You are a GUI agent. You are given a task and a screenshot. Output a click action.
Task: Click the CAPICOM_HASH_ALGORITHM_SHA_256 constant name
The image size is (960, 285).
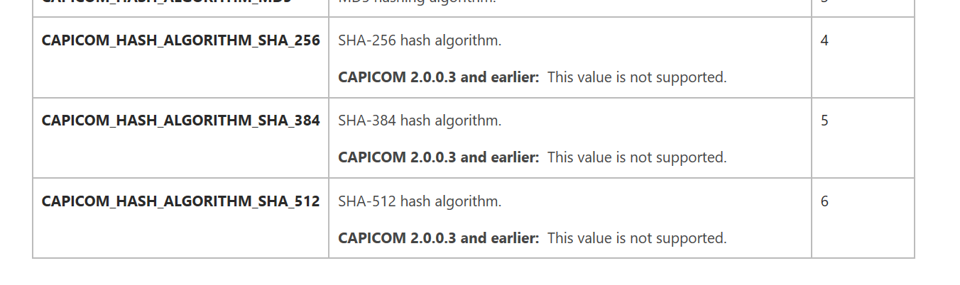click(x=180, y=40)
